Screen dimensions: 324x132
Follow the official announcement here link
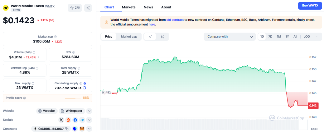[x=152, y=24]
